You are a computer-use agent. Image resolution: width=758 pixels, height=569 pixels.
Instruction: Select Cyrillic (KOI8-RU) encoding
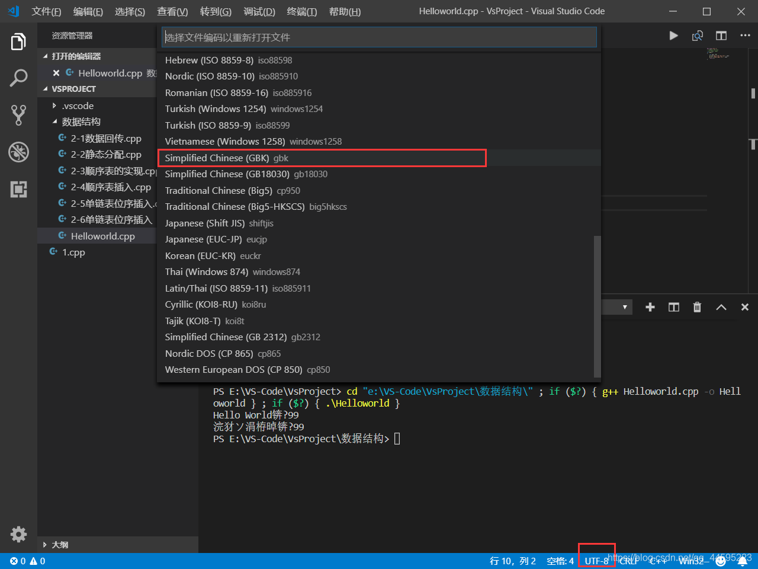tap(379, 305)
